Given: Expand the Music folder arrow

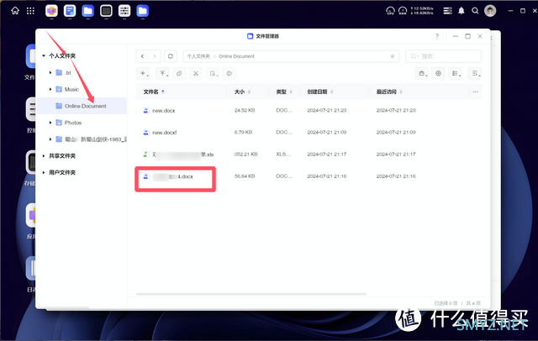Looking at the screenshot, I should (x=50, y=89).
